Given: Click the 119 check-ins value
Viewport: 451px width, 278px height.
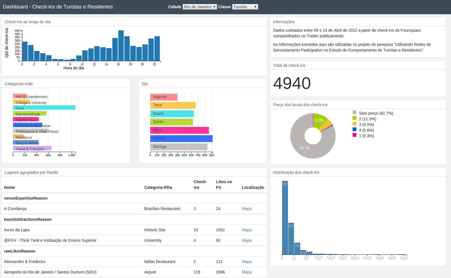Looking at the screenshot, I should [x=197, y=272].
